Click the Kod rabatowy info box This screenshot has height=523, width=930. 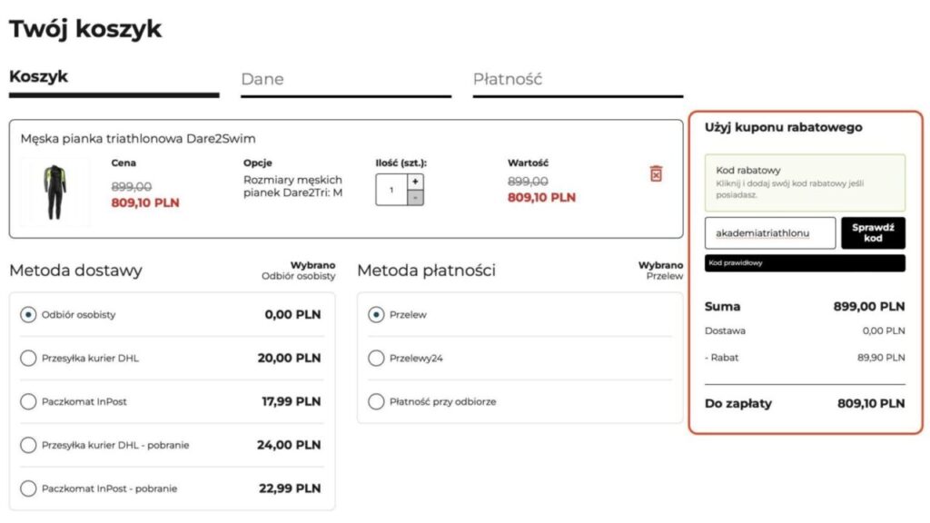point(805,182)
